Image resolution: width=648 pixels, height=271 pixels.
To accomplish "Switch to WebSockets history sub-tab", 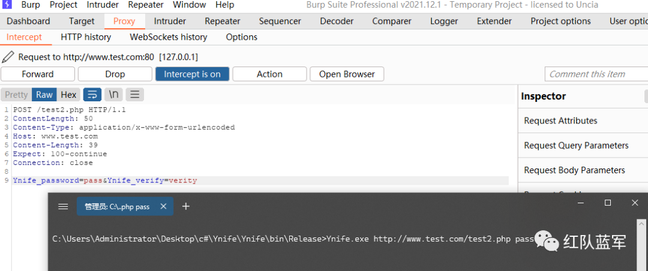I will tap(169, 37).
